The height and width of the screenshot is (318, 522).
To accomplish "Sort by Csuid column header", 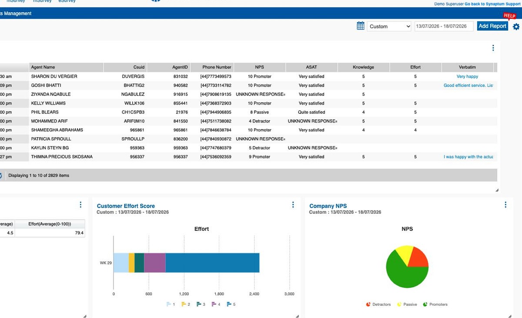I will 125,67.
